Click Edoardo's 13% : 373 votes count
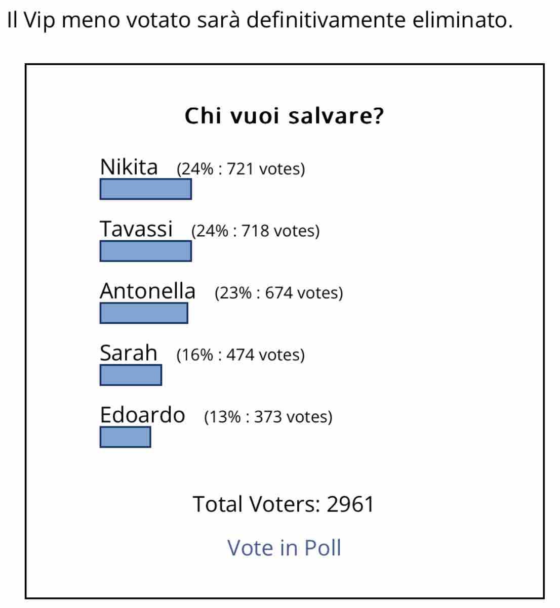 click(x=268, y=417)
